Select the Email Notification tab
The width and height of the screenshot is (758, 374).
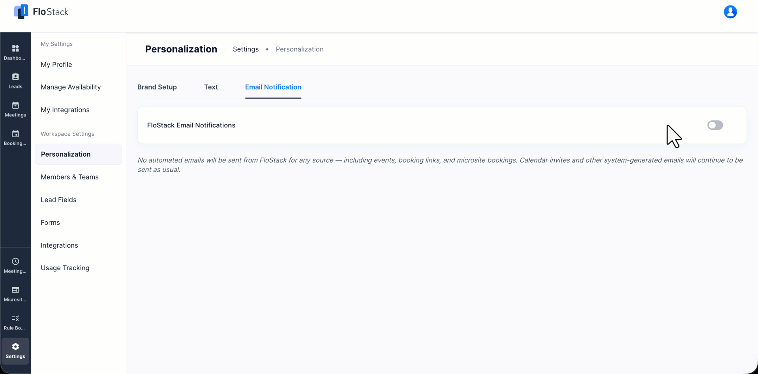273,87
